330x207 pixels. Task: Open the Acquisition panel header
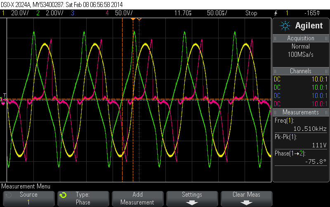tap(301, 38)
